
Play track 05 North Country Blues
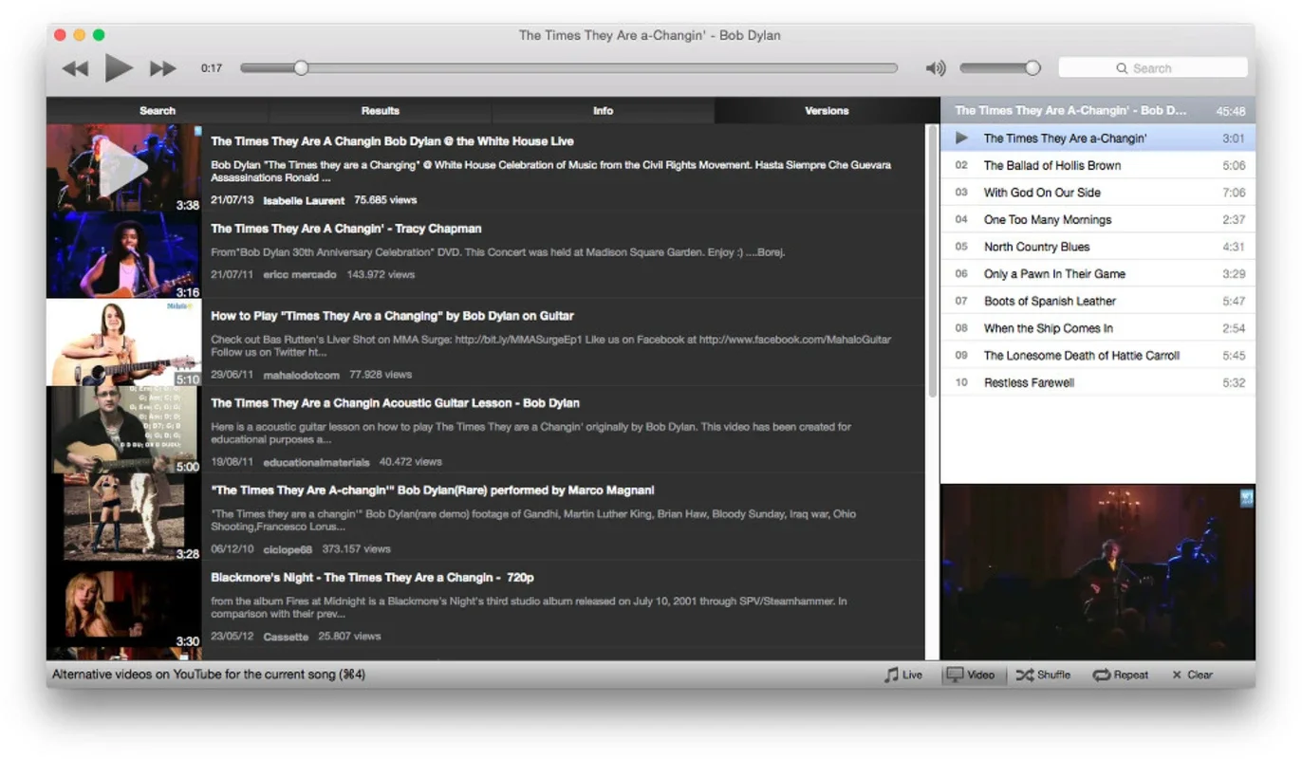[1098, 247]
